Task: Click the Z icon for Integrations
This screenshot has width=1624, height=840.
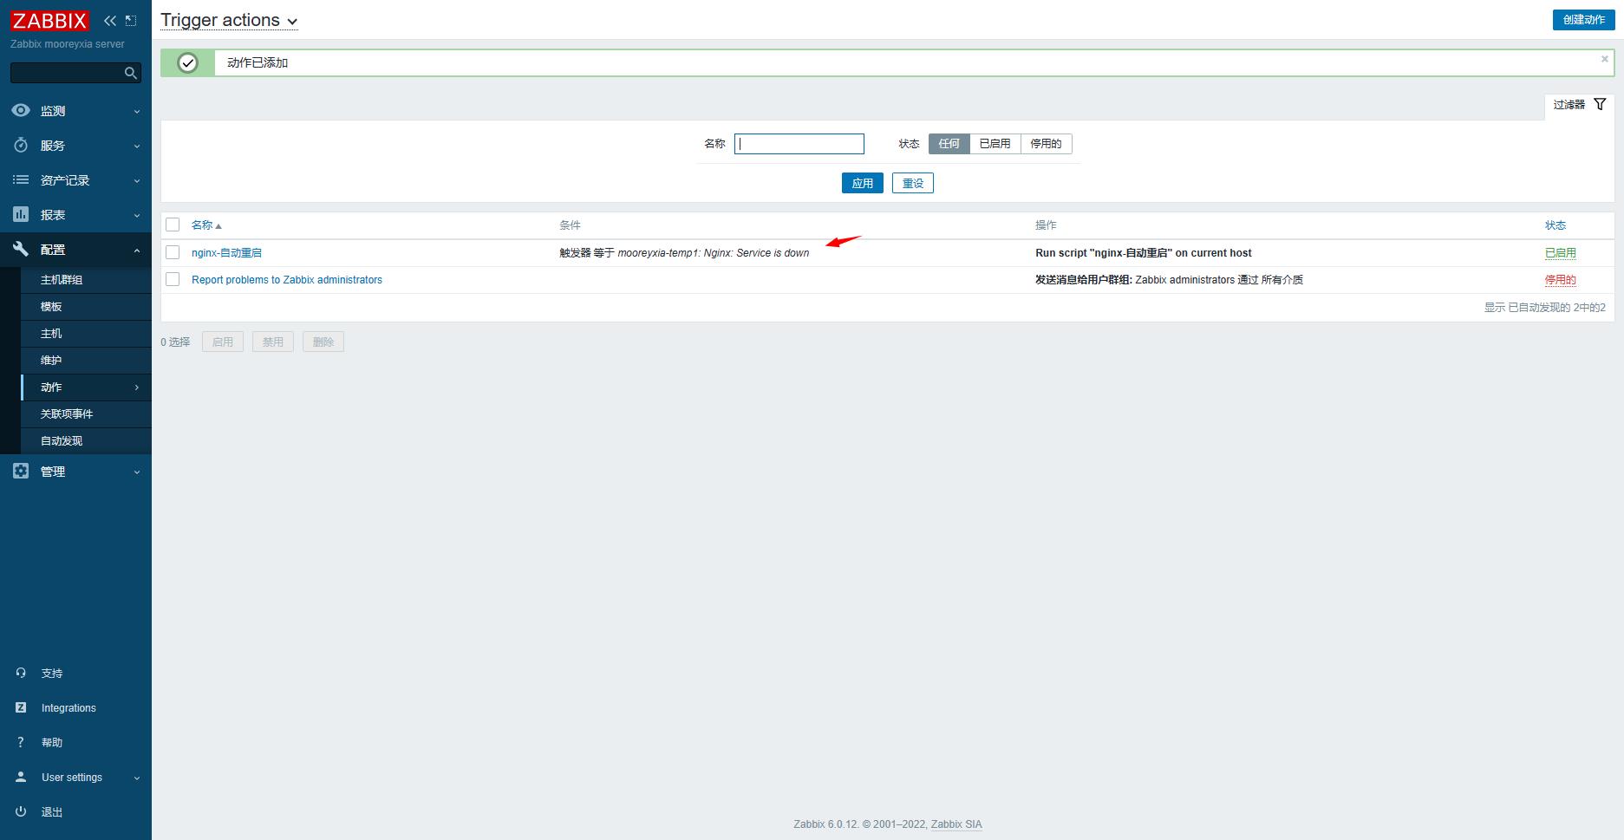Action: tap(21, 707)
